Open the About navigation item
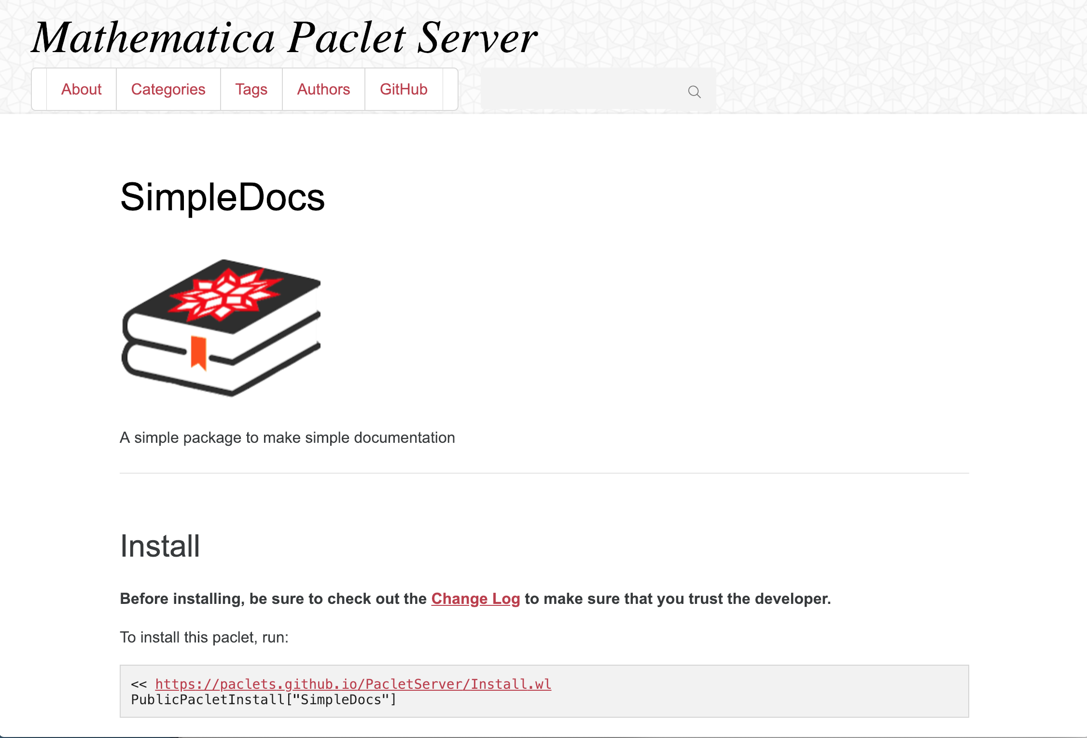Screen dimensions: 1087x738 coord(81,89)
